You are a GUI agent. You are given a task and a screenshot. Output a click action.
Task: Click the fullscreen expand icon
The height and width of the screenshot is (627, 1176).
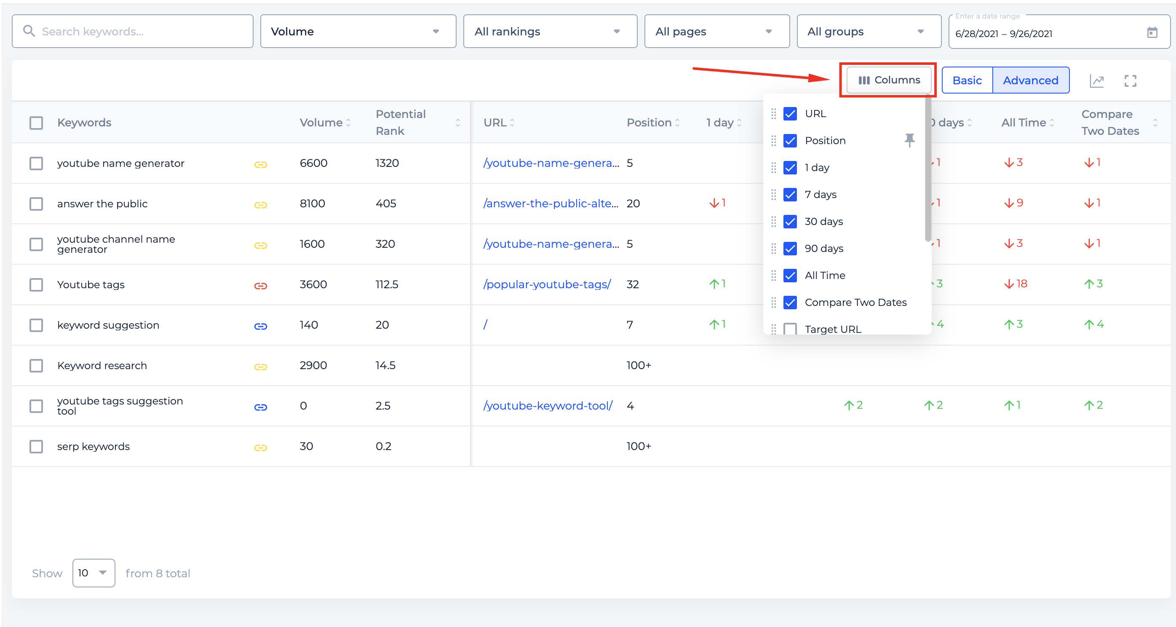click(x=1130, y=81)
